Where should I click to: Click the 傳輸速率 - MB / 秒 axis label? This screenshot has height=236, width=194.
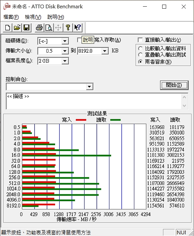(x=77, y=219)
